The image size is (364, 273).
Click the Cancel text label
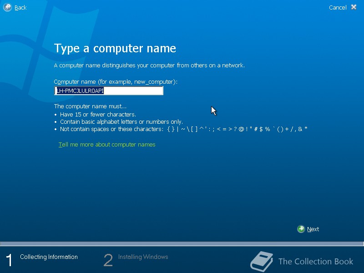pos(338,8)
